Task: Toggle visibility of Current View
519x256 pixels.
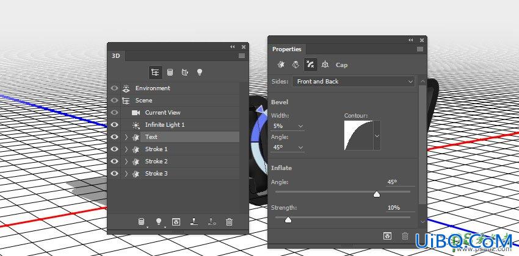Action: tap(114, 113)
